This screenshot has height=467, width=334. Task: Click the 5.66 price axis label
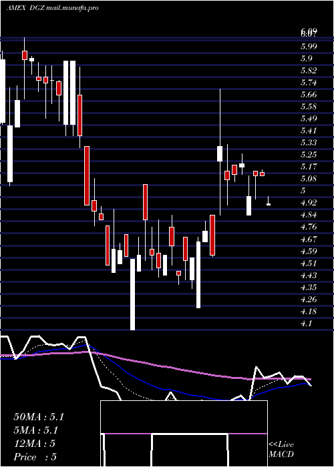[x=309, y=95]
